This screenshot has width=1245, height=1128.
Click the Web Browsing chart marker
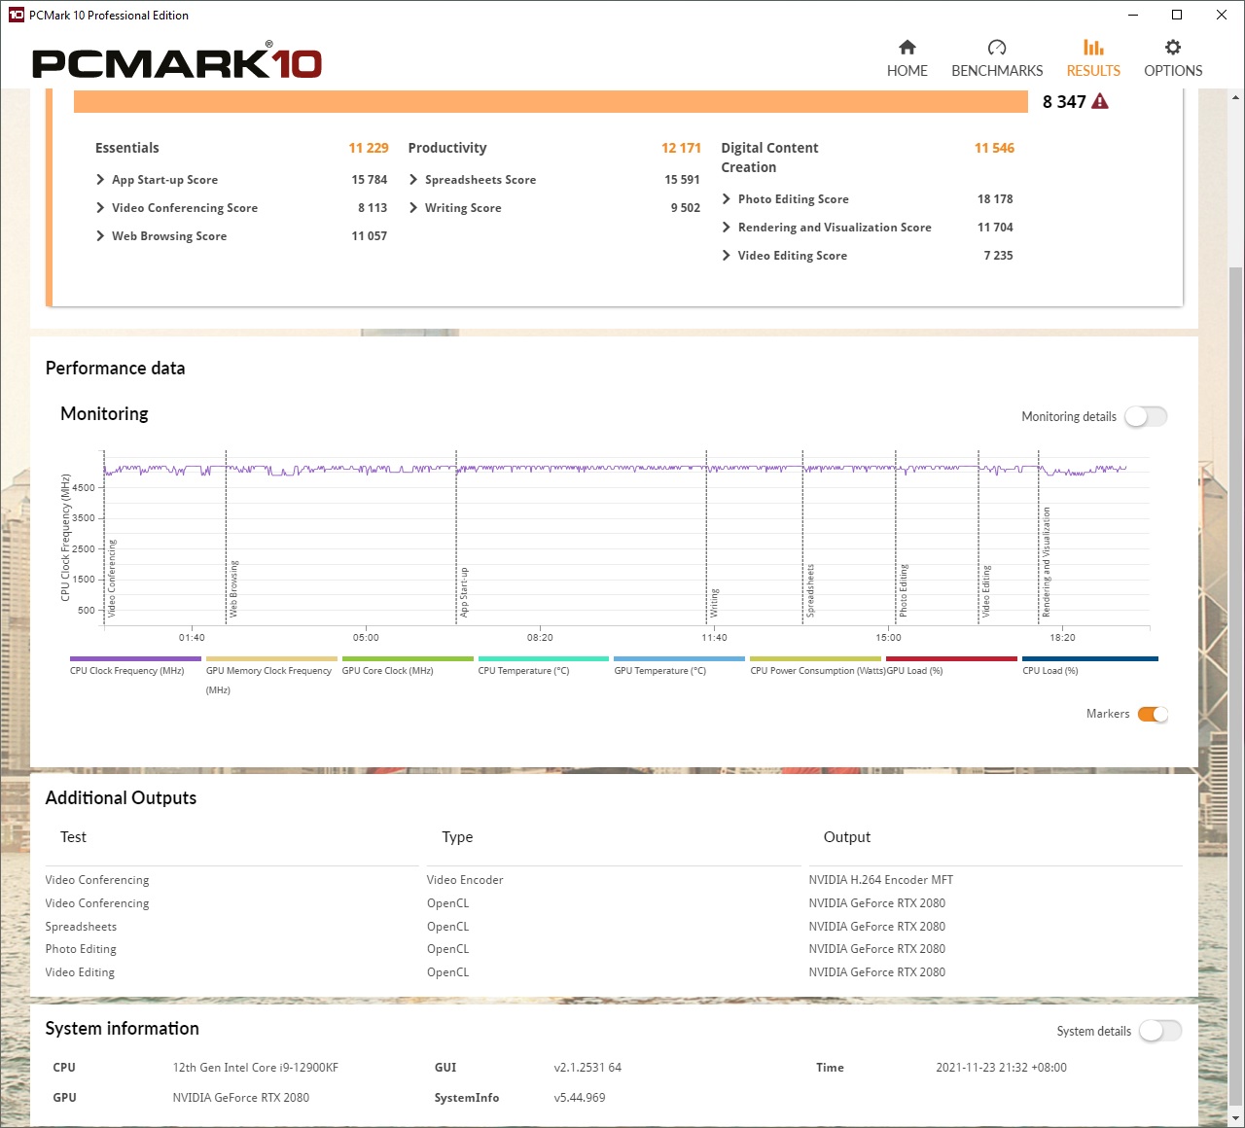click(x=233, y=588)
